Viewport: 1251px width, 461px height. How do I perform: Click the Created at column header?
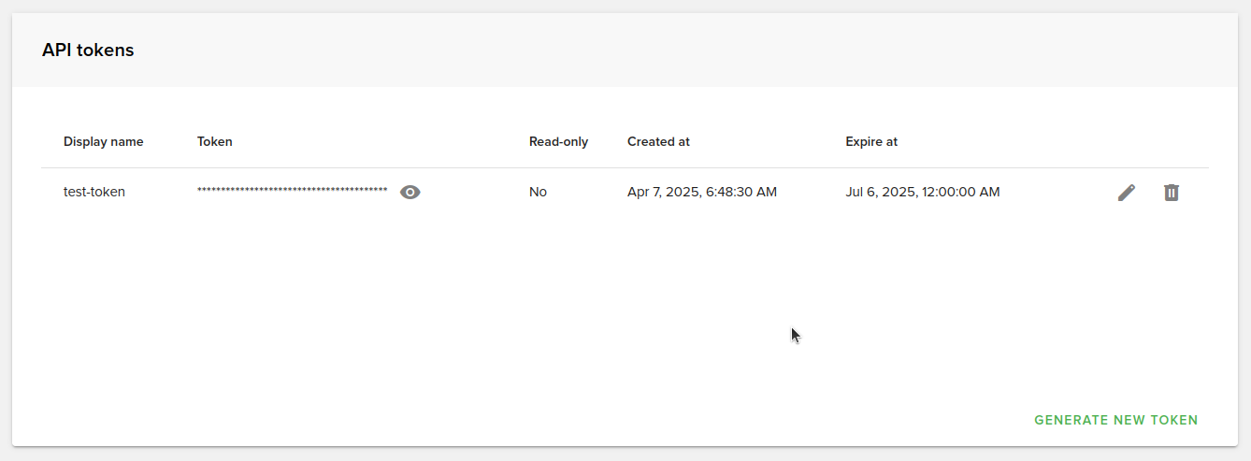(x=658, y=141)
